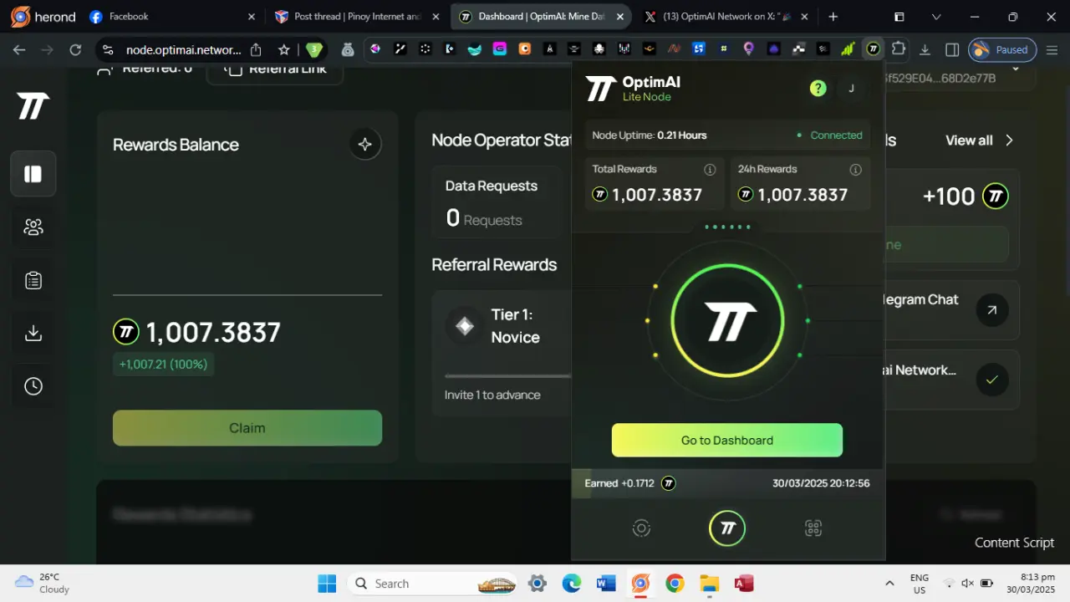
Task: Open File Explorer from the taskbar
Action: tap(709, 583)
